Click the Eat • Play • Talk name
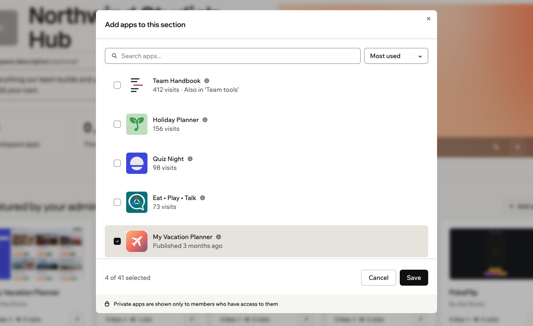Viewport: 533px width, 326px height. 175,198
